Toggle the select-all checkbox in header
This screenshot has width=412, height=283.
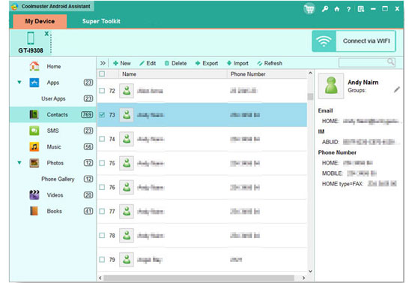pyautogui.click(x=102, y=74)
